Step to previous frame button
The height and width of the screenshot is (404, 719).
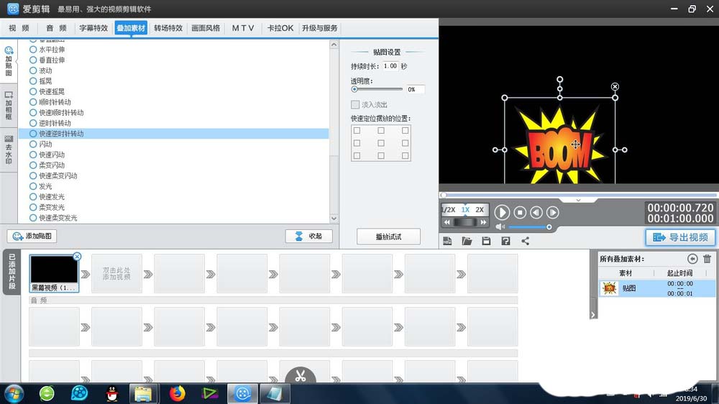coord(536,212)
